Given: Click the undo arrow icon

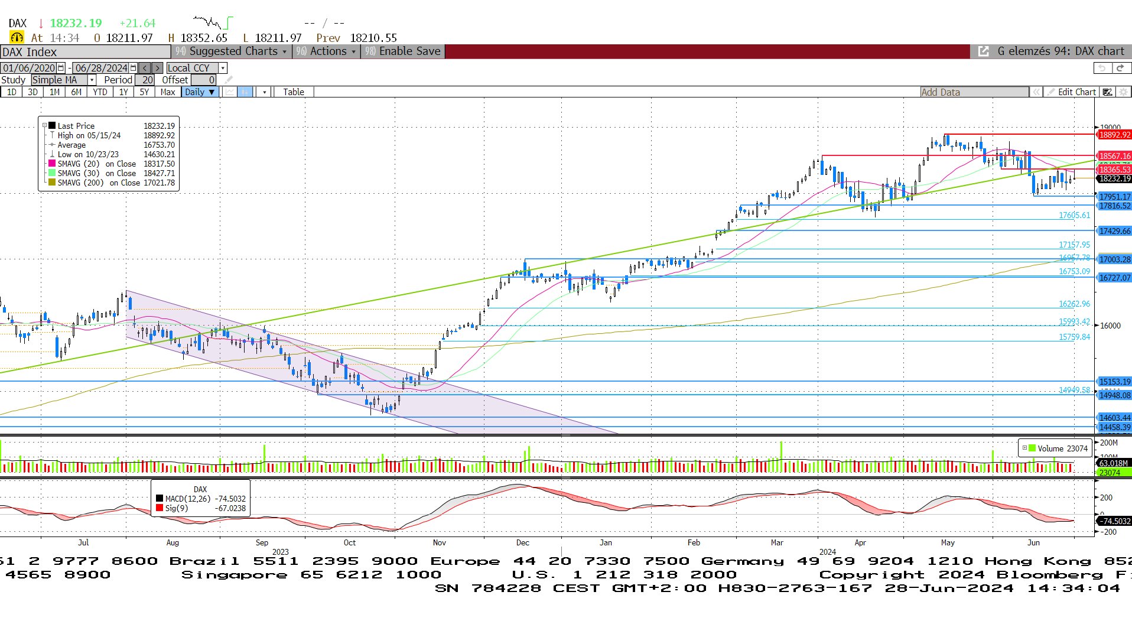Looking at the screenshot, I should click(1102, 68).
